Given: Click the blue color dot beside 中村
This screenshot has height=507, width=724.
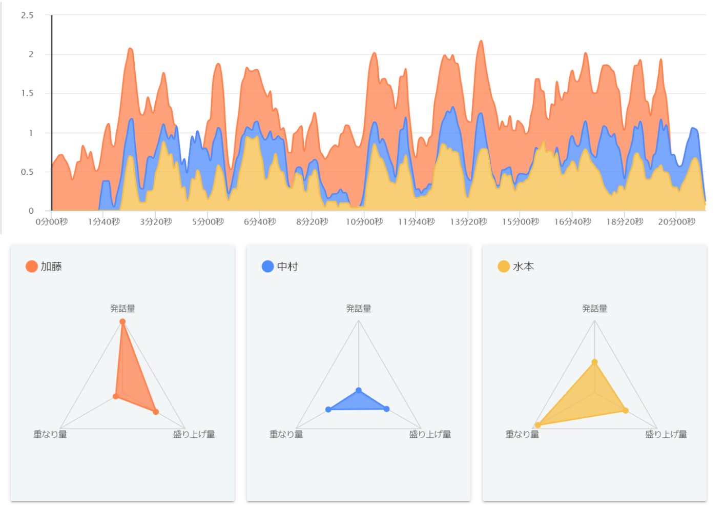Looking at the screenshot, I should pyautogui.click(x=267, y=267).
